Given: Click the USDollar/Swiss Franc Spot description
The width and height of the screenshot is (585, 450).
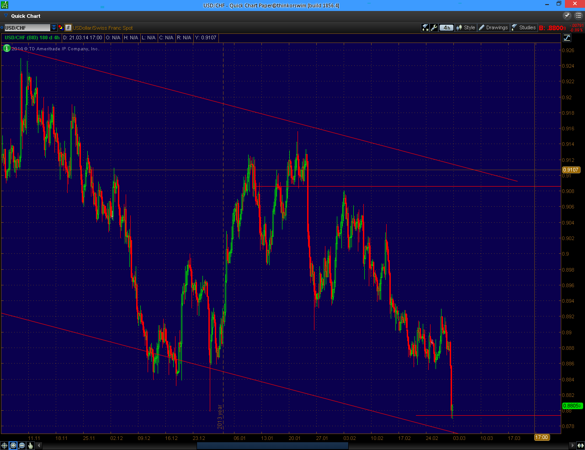Looking at the screenshot, I should [x=103, y=28].
